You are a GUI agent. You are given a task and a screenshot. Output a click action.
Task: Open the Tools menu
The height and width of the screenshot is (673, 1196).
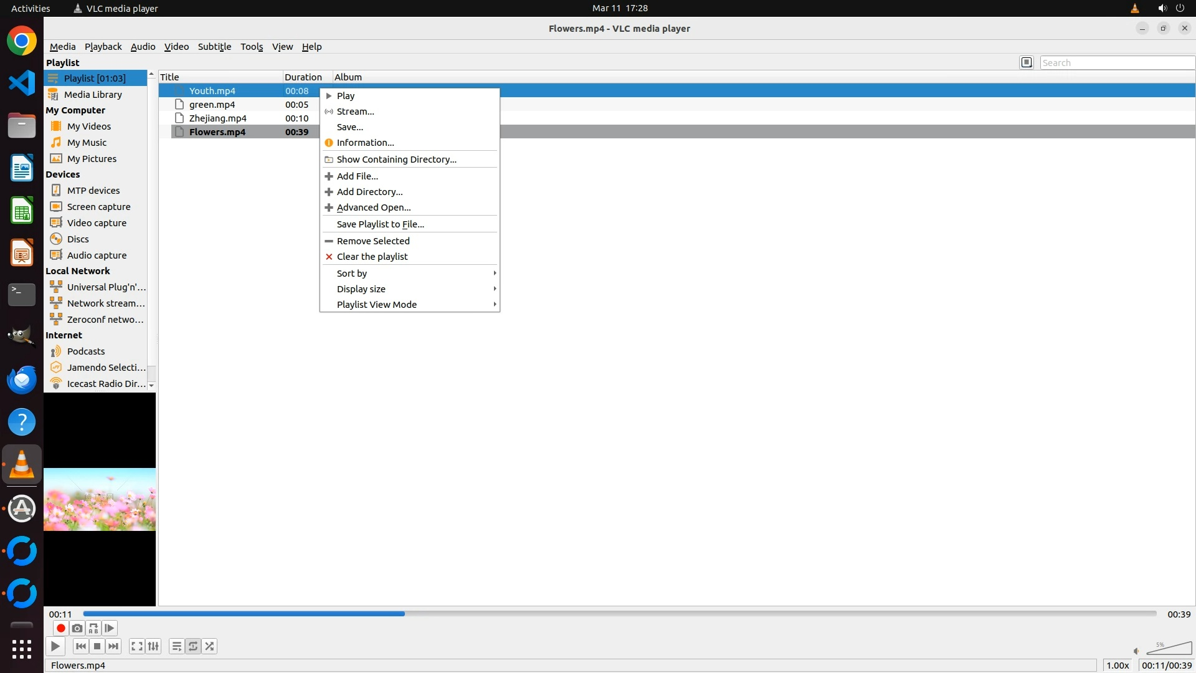point(252,47)
